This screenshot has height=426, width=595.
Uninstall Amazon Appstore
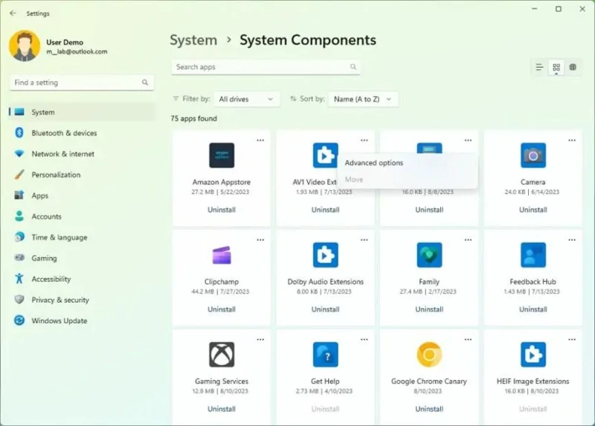(x=222, y=210)
